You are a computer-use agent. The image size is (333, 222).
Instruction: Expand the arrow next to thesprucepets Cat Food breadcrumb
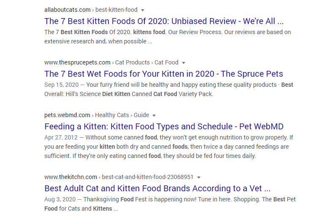click(184, 63)
